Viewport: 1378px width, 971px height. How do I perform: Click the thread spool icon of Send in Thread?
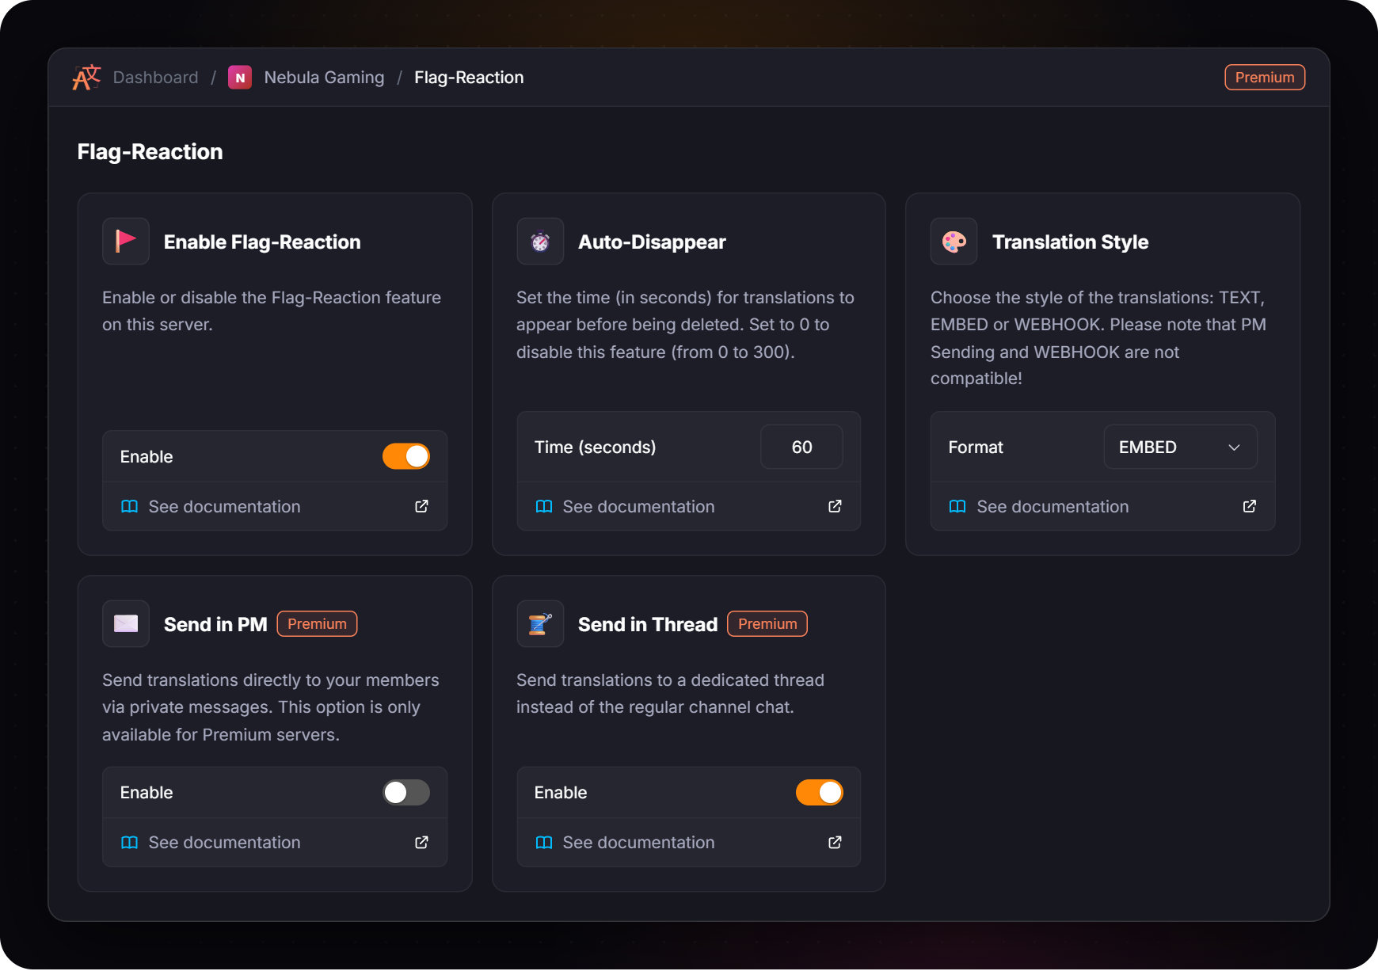(x=540, y=623)
